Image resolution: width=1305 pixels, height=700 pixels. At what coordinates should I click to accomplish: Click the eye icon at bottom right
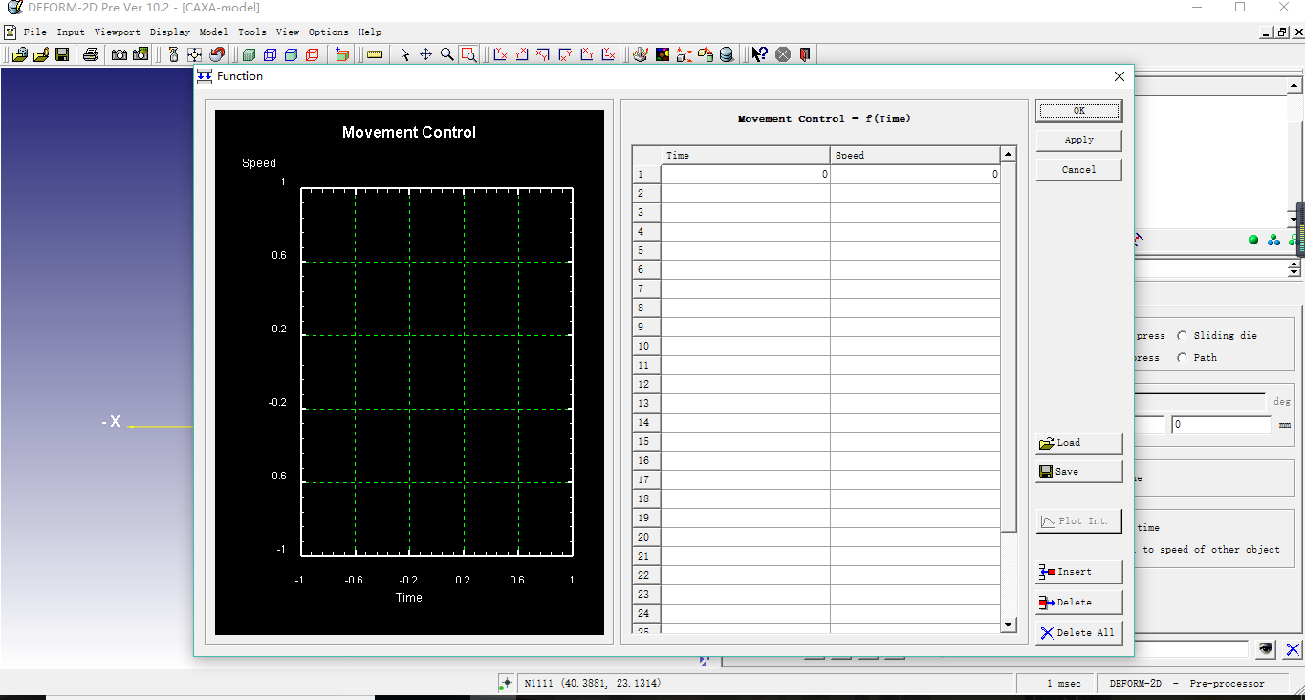(x=1266, y=649)
